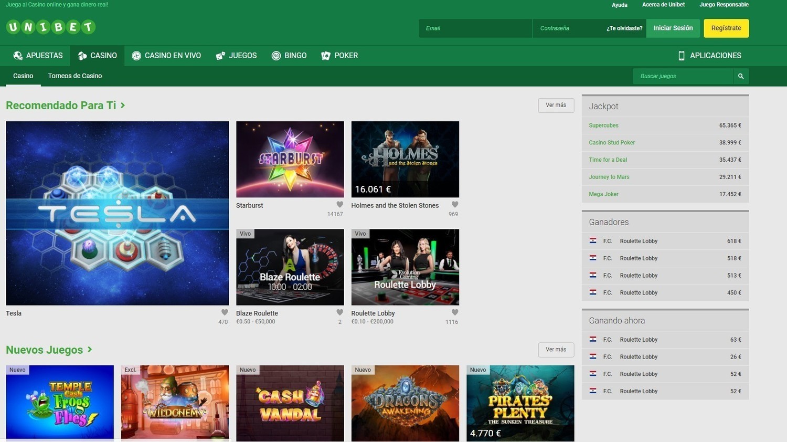Expand Recomendado Para Ti via its arrow
787x442 pixels.
point(123,105)
